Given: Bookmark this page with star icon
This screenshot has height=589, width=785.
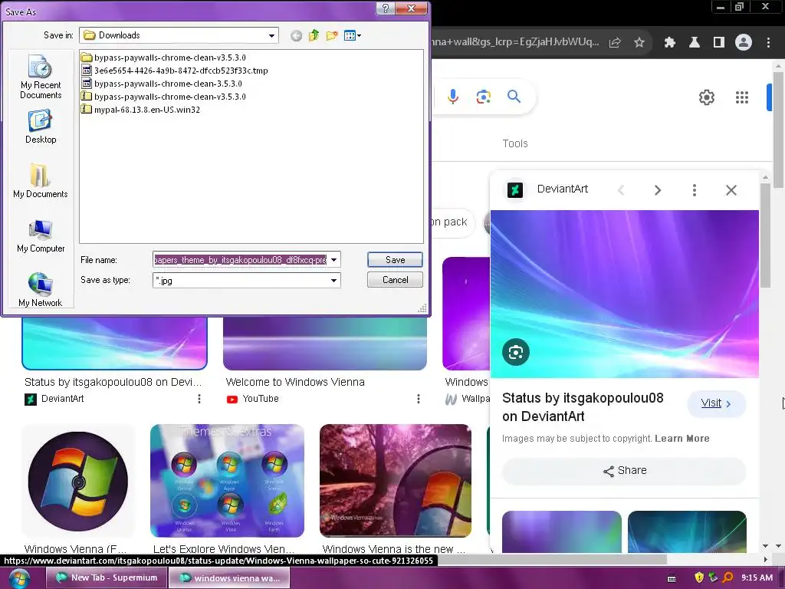Looking at the screenshot, I should (639, 43).
